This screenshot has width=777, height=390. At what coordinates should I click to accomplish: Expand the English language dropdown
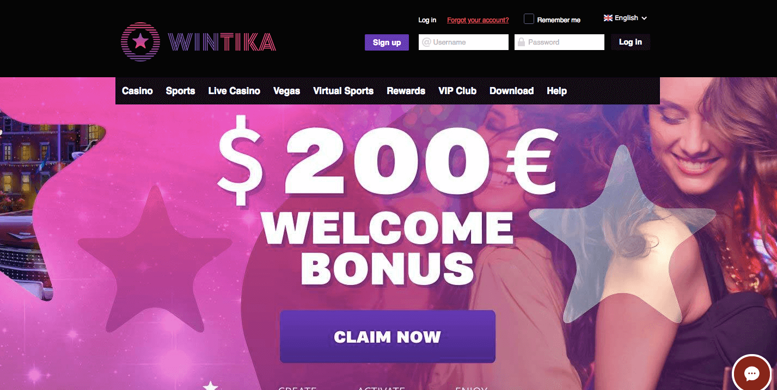click(626, 18)
